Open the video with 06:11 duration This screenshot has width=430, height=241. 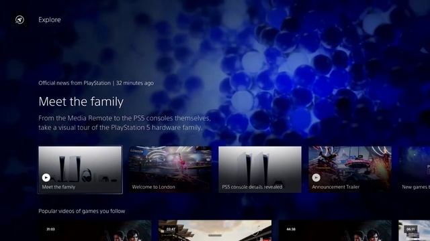(x=415, y=230)
